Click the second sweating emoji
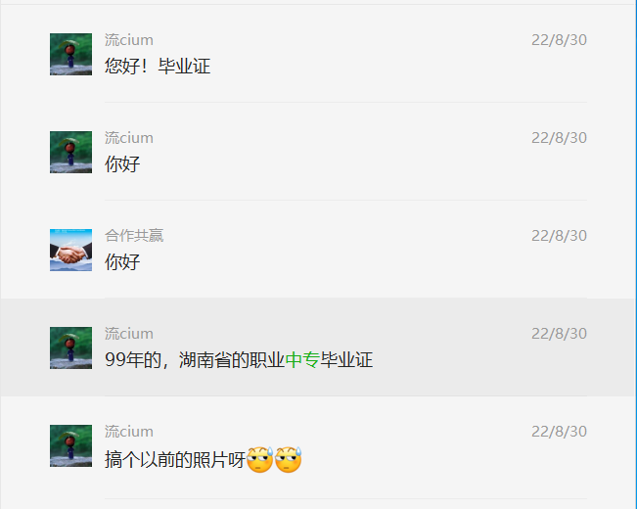The width and height of the screenshot is (637, 509). [288, 460]
